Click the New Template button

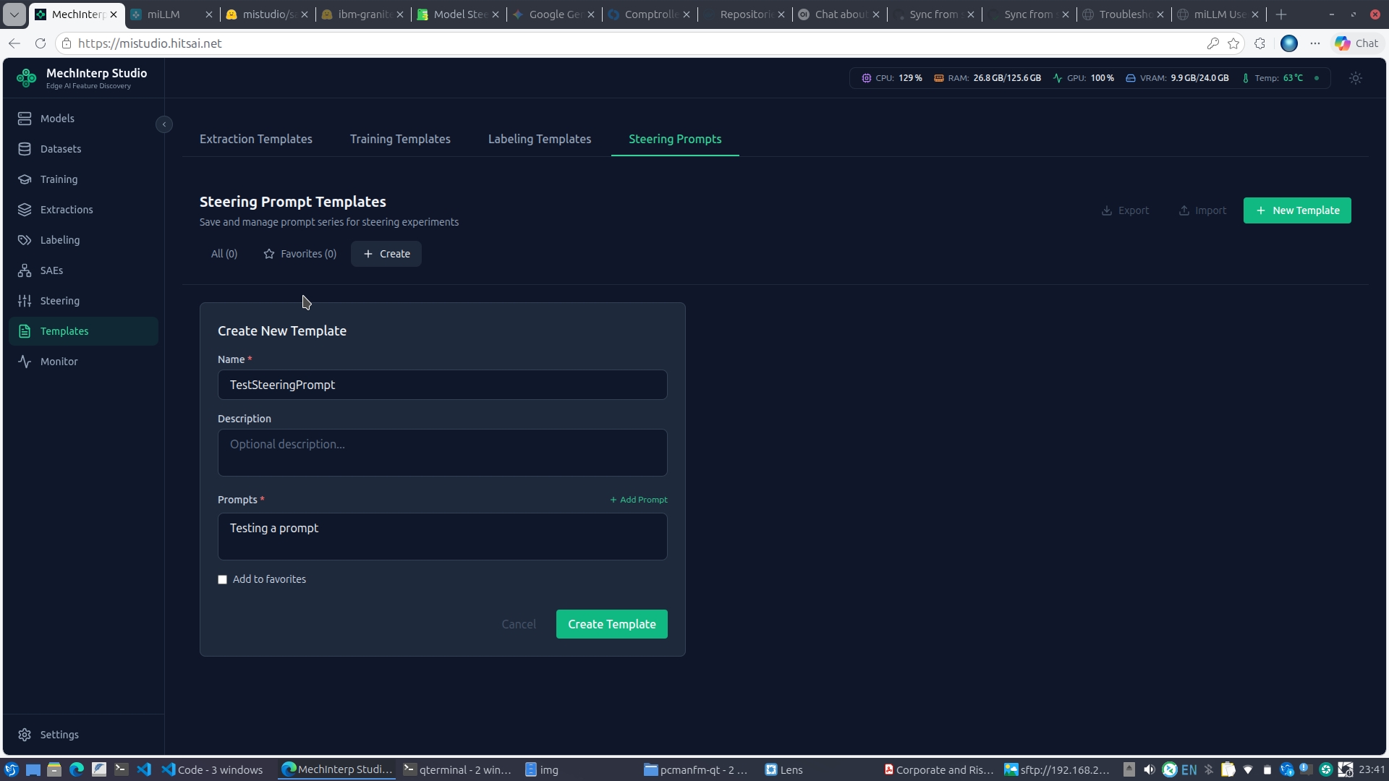[1297, 210]
